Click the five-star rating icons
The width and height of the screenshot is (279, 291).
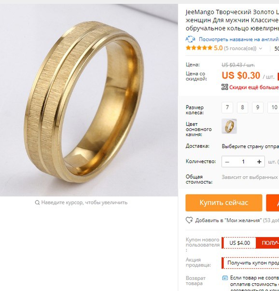(x=199, y=48)
